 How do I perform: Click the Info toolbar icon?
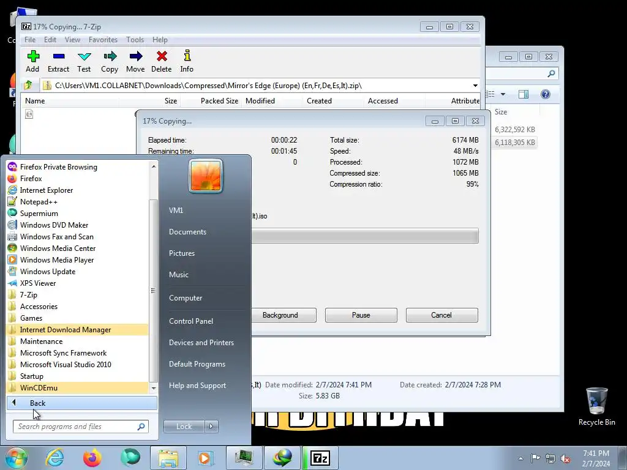187,61
